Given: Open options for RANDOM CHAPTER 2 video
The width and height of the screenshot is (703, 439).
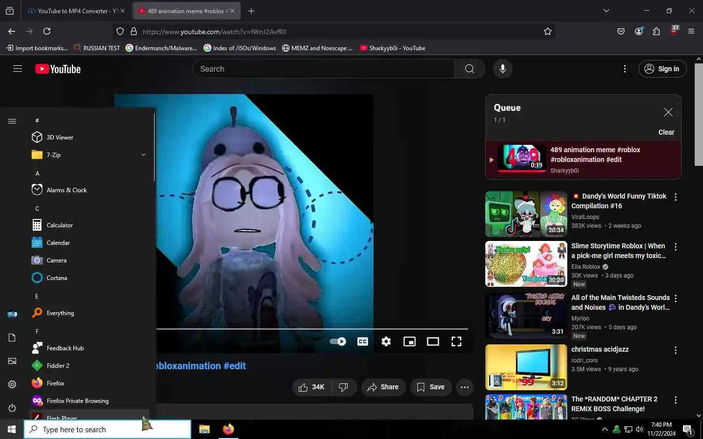Looking at the screenshot, I should (676, 400).
